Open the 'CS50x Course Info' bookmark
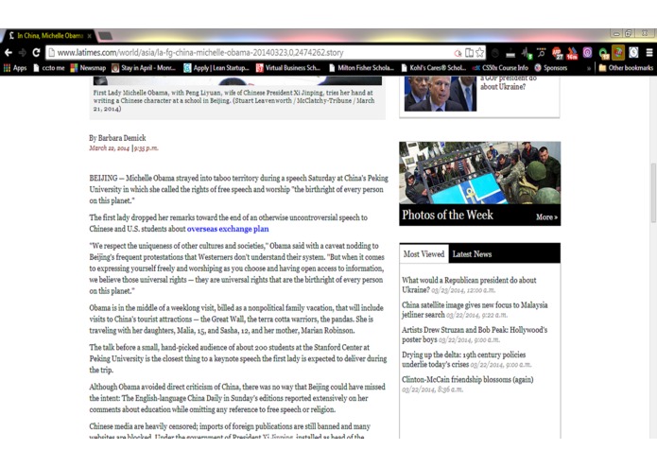This screenshot has width=657, height=467. click(x=500, y=68)
